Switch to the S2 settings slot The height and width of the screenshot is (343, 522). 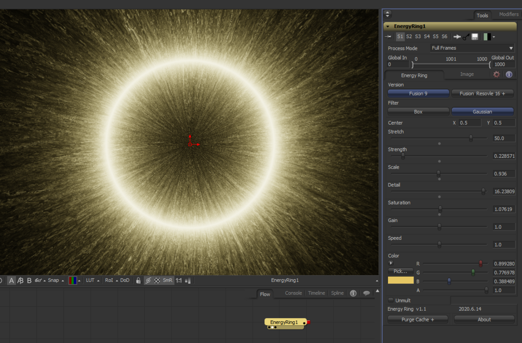click(x=409, y=37)
